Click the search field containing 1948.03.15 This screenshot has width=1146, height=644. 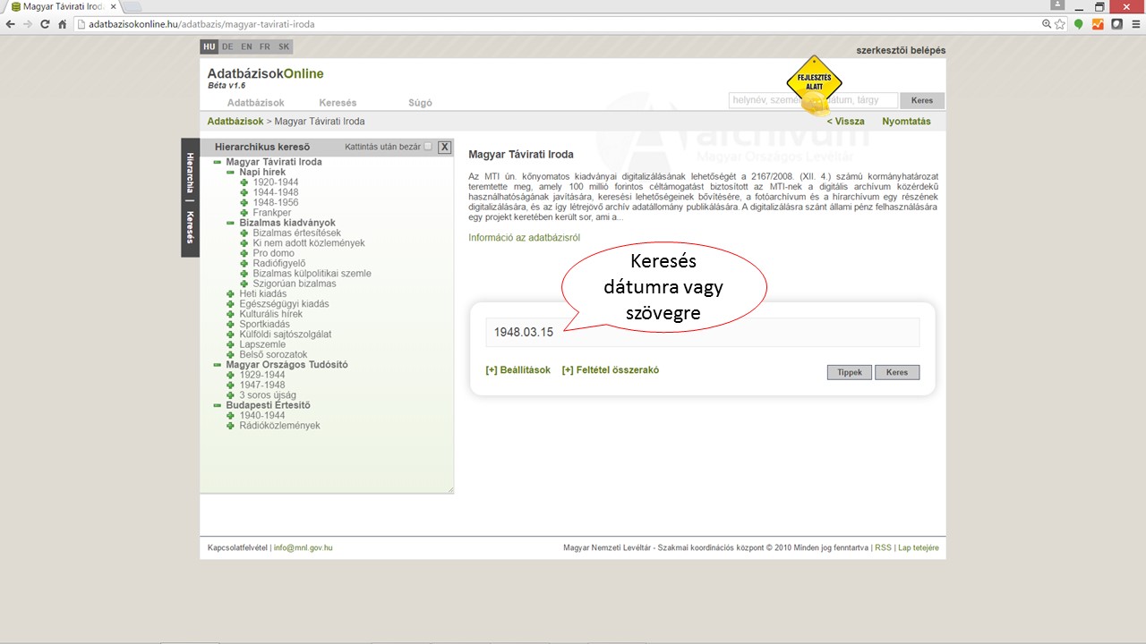(702, 332)
